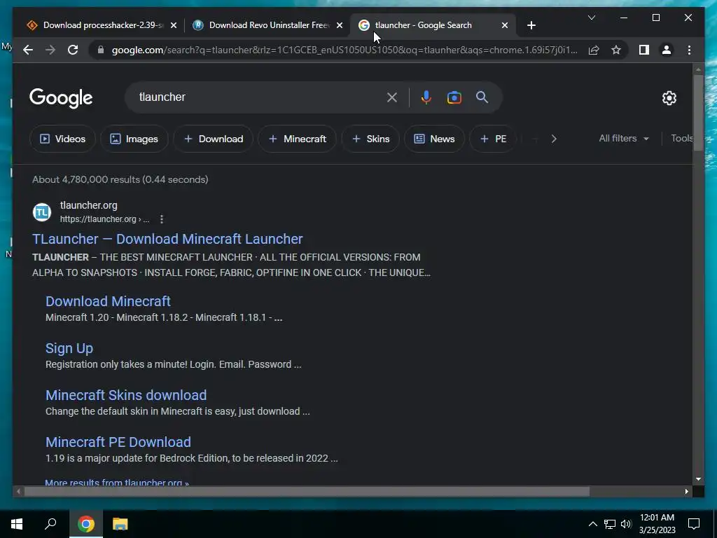
Task: Open Windows taskbar search
Action: (x=50, y=524)
